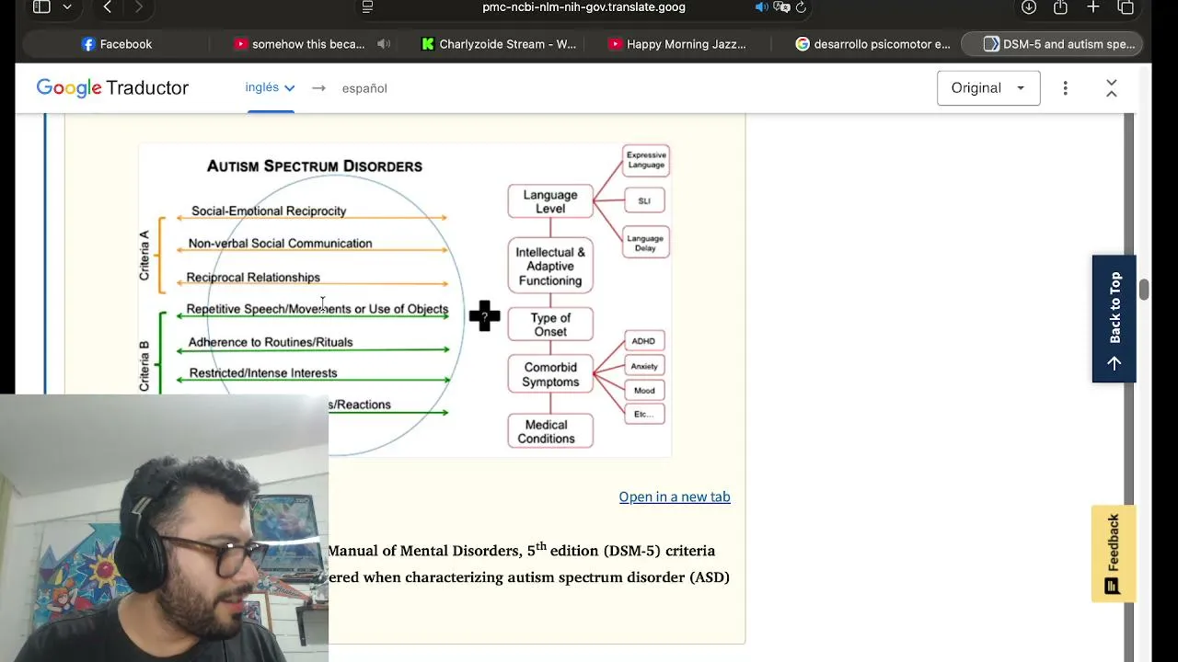Image resolution: width=1178 pixels, height=662 pixels.
Task: Click the 'Comorbid Symptoms' box
Action: point(550,375)
